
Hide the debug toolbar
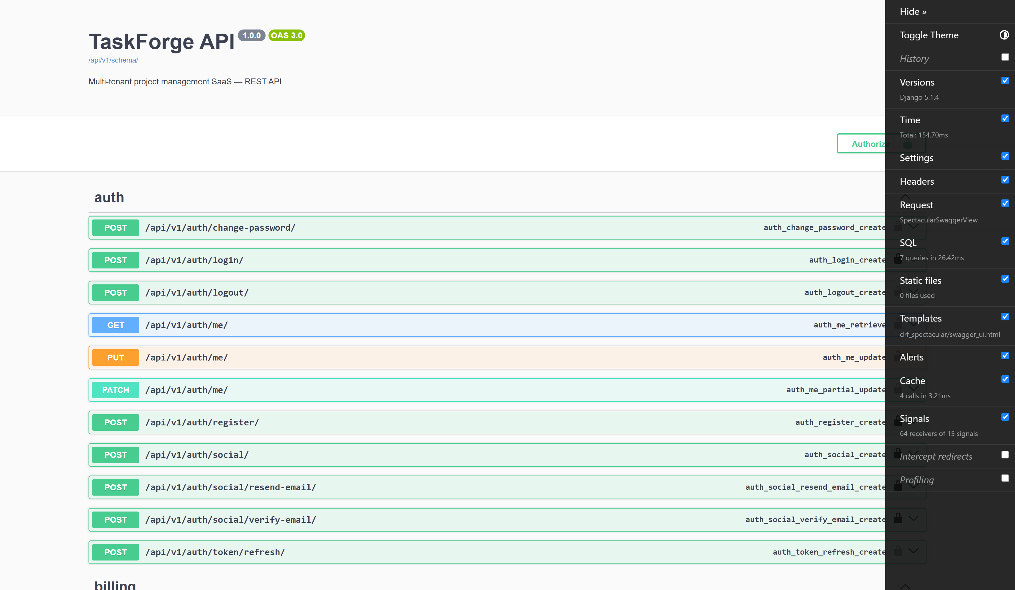click(x=913, y=12)
